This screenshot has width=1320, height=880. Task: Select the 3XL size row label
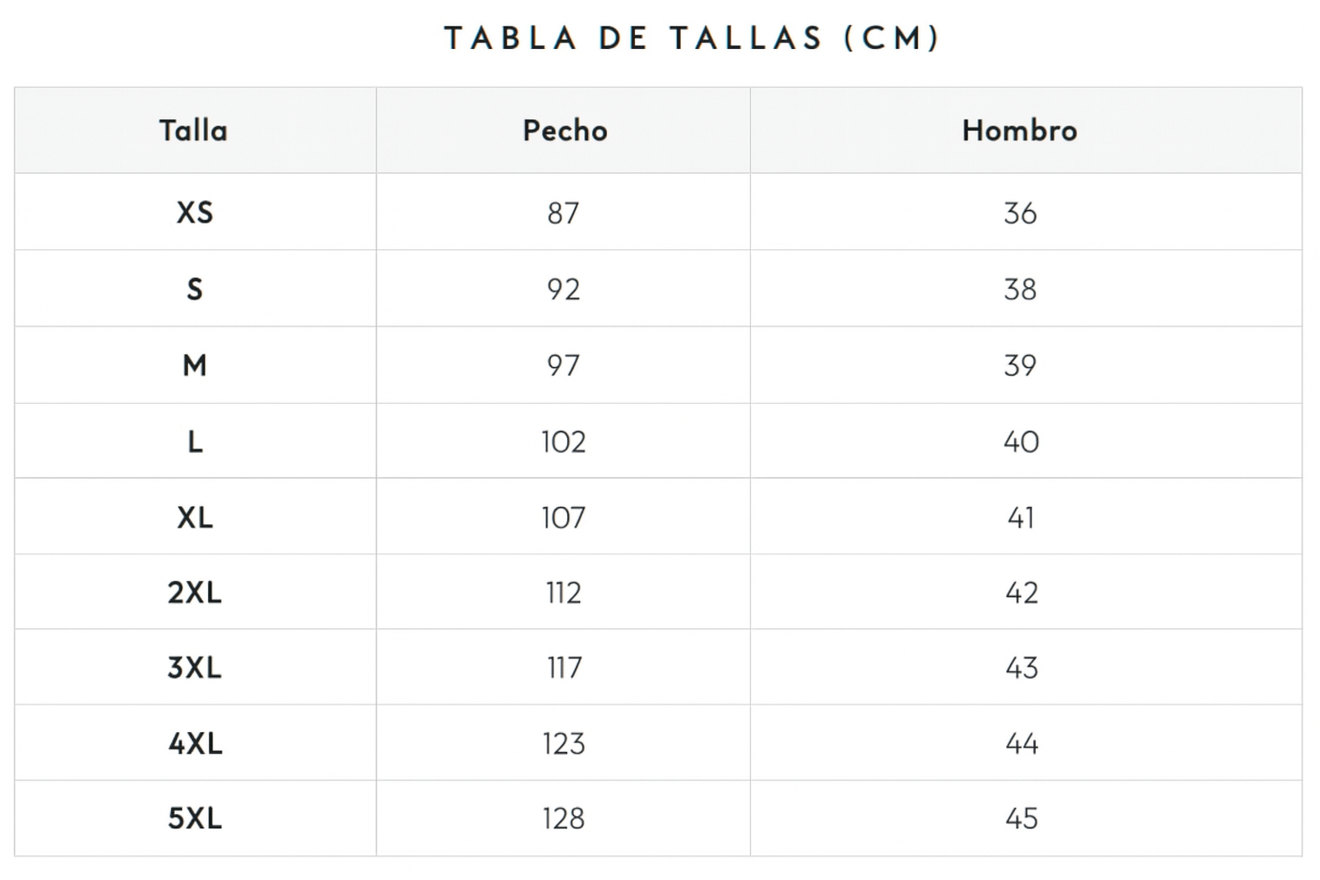[x=194, y=667]
